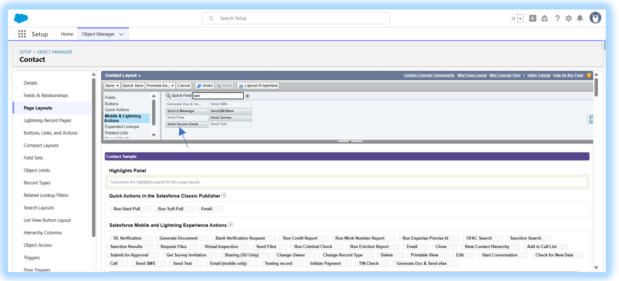
Task: Click the highlights panel customization area
Action: click(347, 182)
